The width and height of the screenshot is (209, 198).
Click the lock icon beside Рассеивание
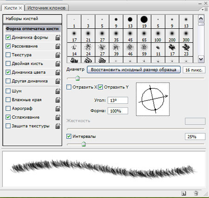pos(58,46)
